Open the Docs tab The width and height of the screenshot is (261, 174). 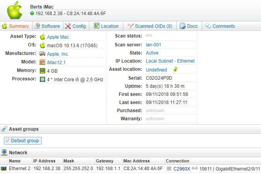tap(188, 26)
